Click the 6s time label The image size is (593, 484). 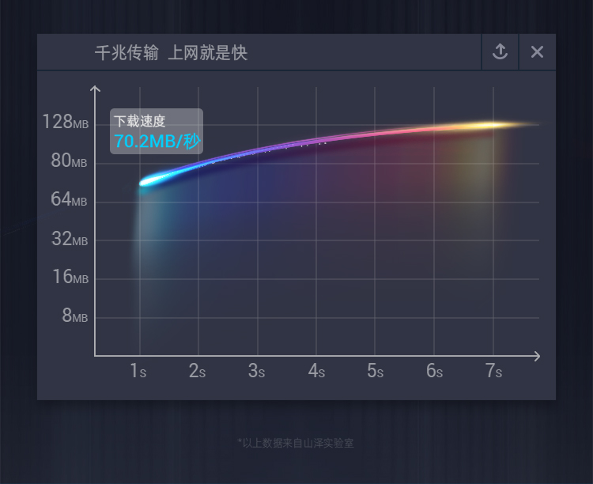434,370
